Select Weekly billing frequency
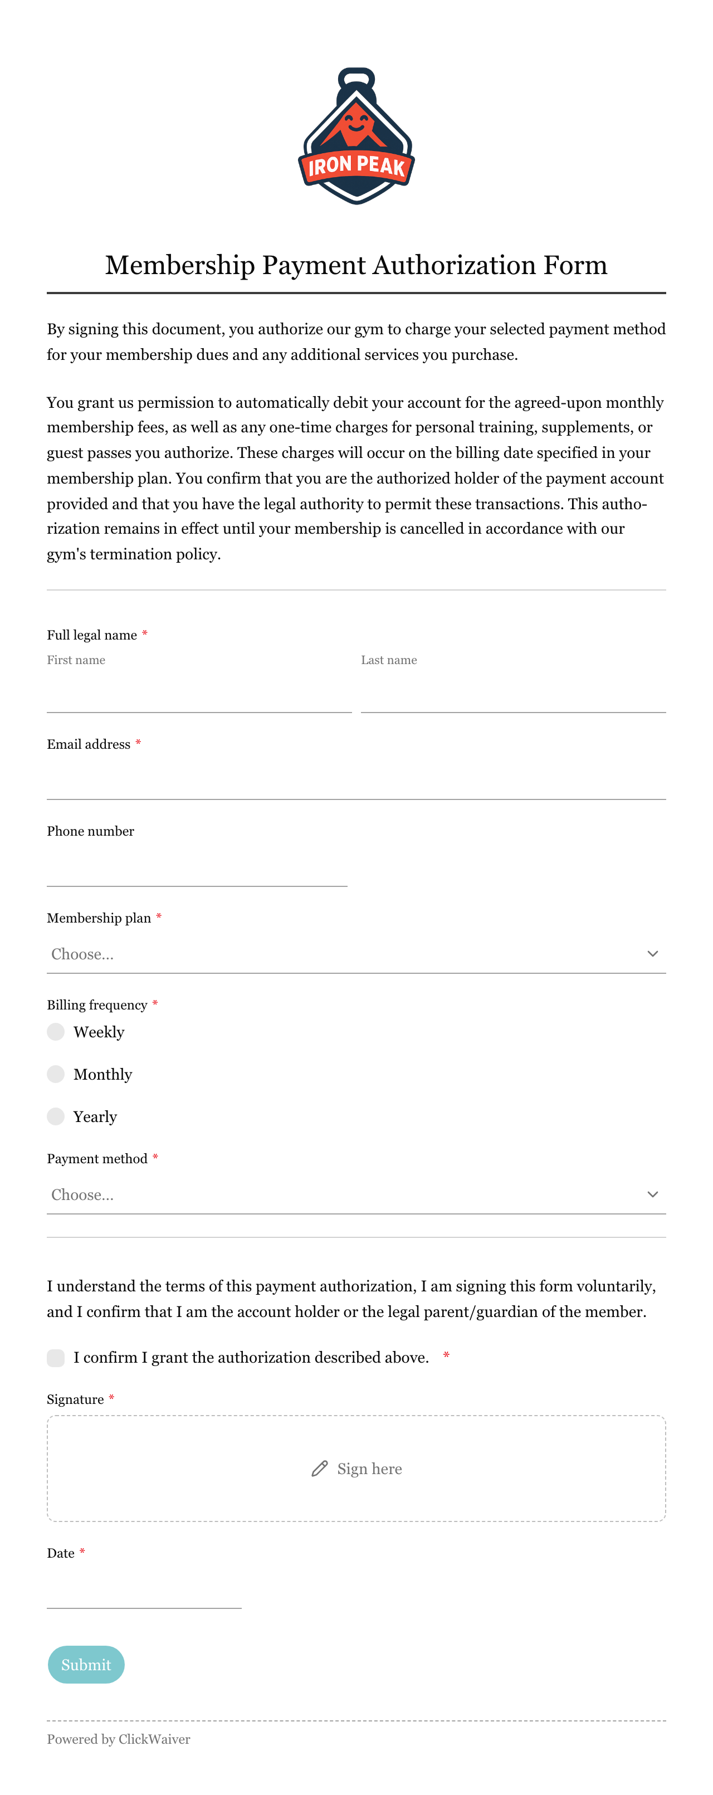The width and height of the screenshot is (713, 1795). (56, 1032)
